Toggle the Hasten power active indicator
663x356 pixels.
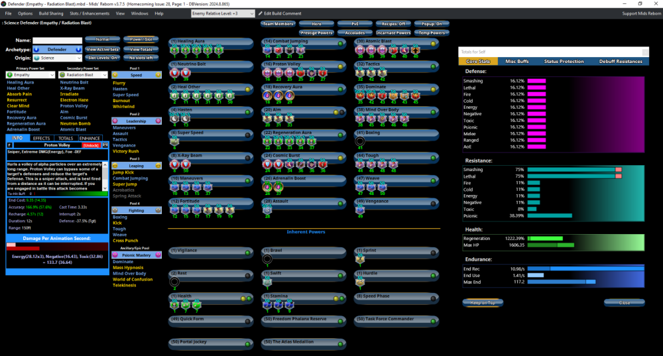tap(247, 112)
